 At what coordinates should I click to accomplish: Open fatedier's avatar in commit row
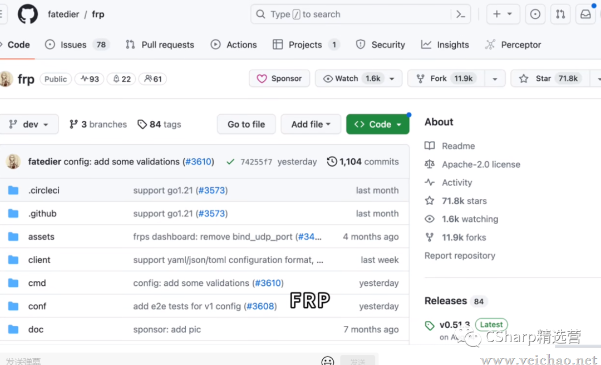(x=13, y=162)
